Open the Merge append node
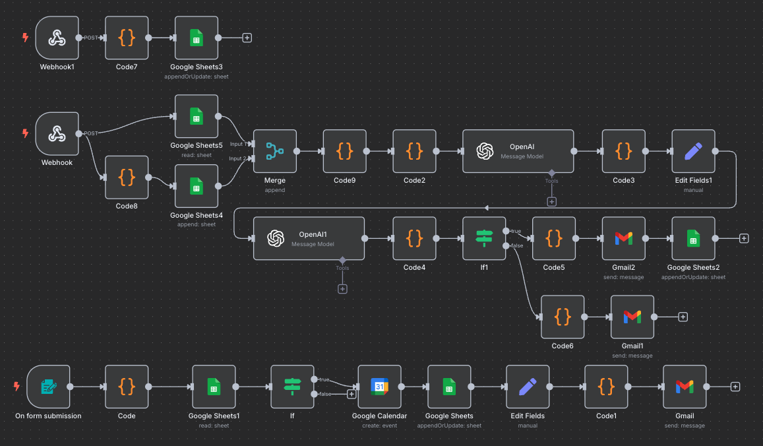The height and width of the screenshot is (446, 763). pyautogui.click(x=275, y=152)
